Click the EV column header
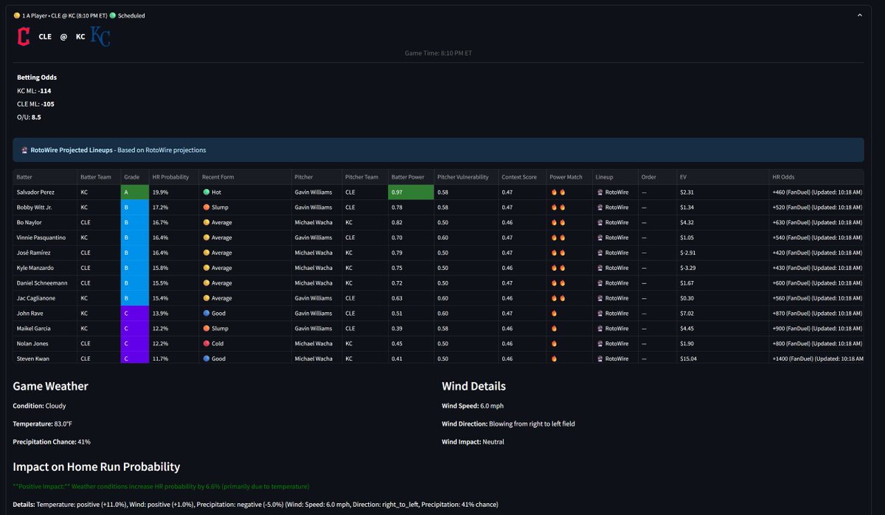This screenshot has width=885, height=515. pyautogui.click(x=723, y=177)
